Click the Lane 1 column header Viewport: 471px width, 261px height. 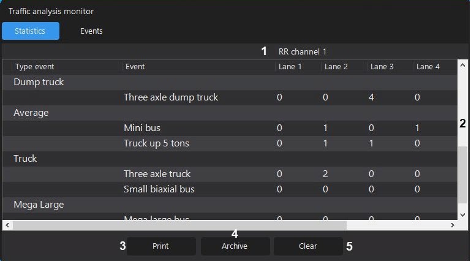(290, 67)
